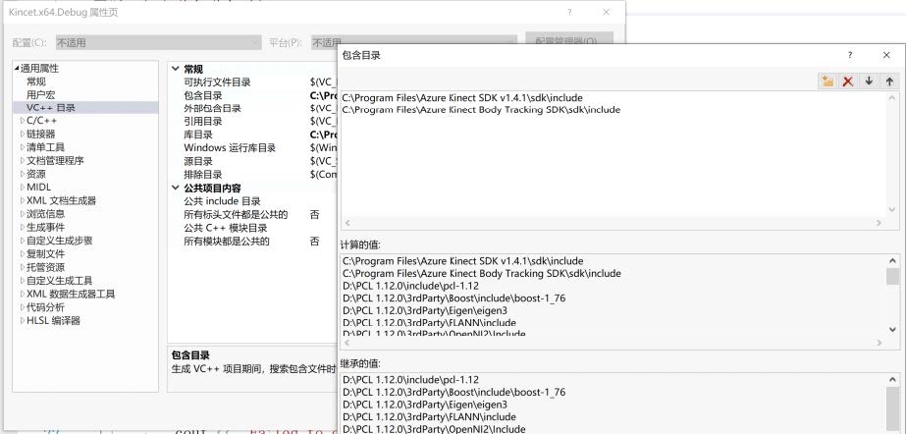The height and width of the screenshot is (434, 906).
Task: Select 复制文件 tree item
Action: click(46, 253)
